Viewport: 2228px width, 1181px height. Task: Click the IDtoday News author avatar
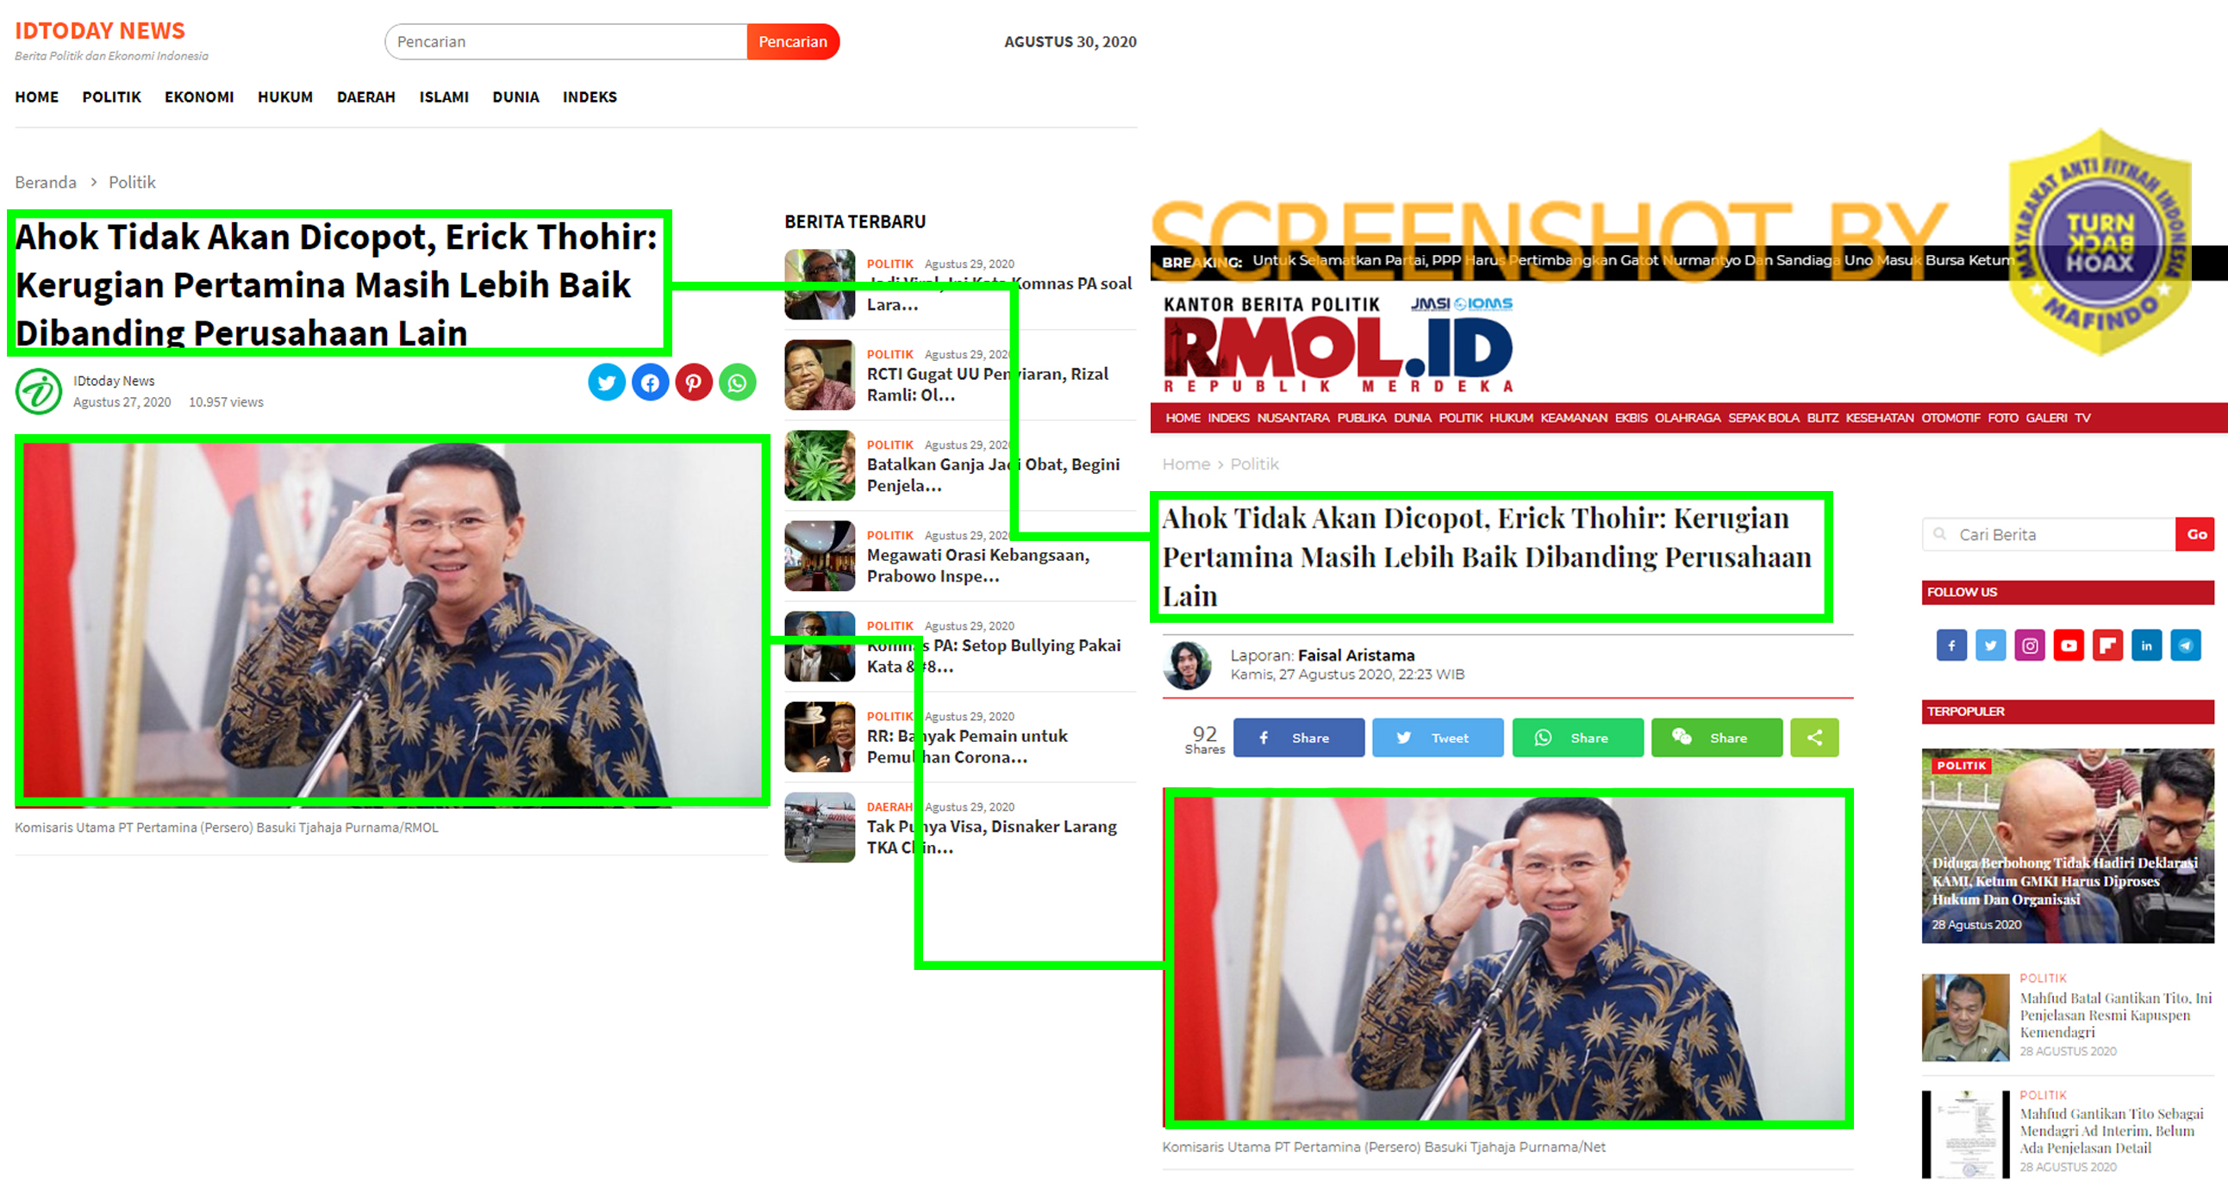click(x=39, y=391)
